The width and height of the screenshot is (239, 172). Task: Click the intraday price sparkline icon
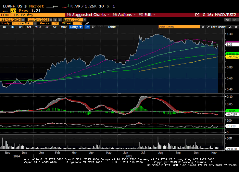(x=52, y=6)
